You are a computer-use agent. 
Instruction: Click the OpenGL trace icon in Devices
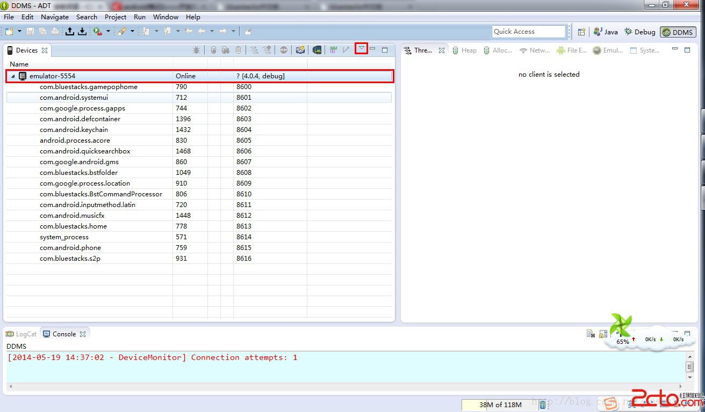tap(346, 50)
